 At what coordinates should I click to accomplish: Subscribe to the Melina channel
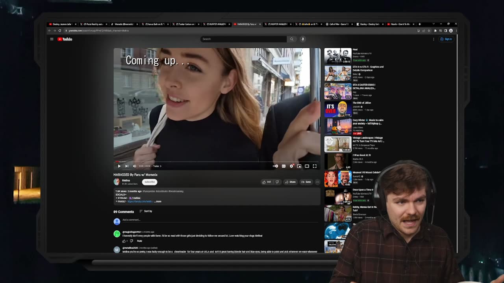(x=150, y=182)
